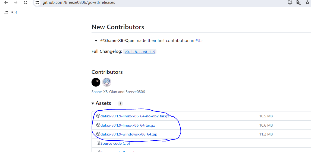This screenshot has width=311, height=152.
Task: Click zip file icon beside Source code (zip)
Action: point(98,143)
